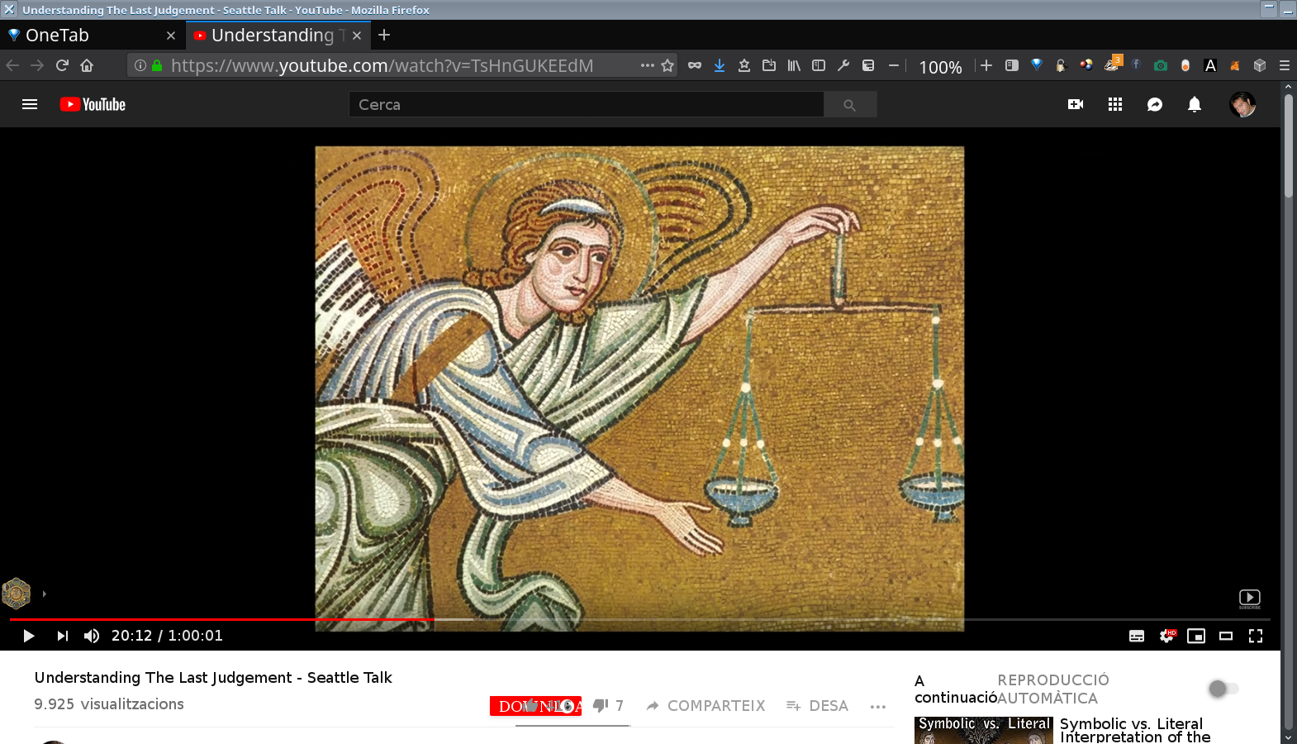Click the blue downloads arrow
Viewport: 1297px width, 744px height.
(x=720, y=65)
